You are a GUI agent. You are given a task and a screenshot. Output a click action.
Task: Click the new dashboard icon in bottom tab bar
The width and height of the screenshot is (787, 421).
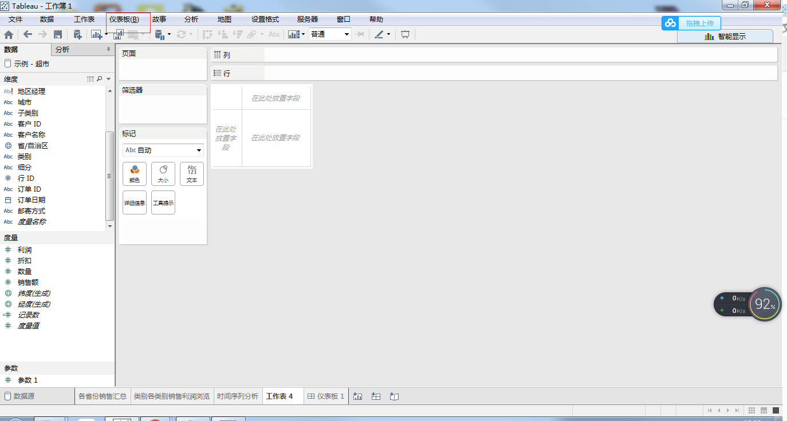tap(376, 396)
